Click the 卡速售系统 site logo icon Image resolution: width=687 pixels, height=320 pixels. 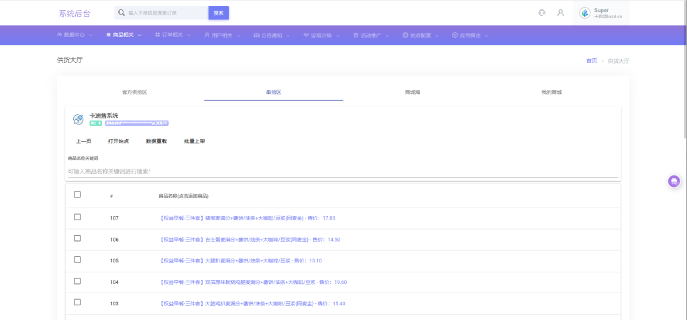78,119
